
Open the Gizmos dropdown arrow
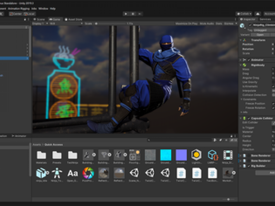point(236,24)
